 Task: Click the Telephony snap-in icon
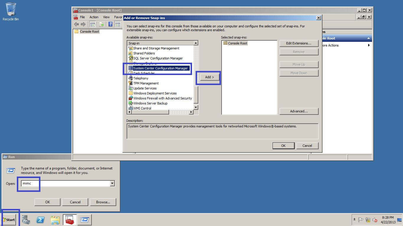(x=131, y=78)
